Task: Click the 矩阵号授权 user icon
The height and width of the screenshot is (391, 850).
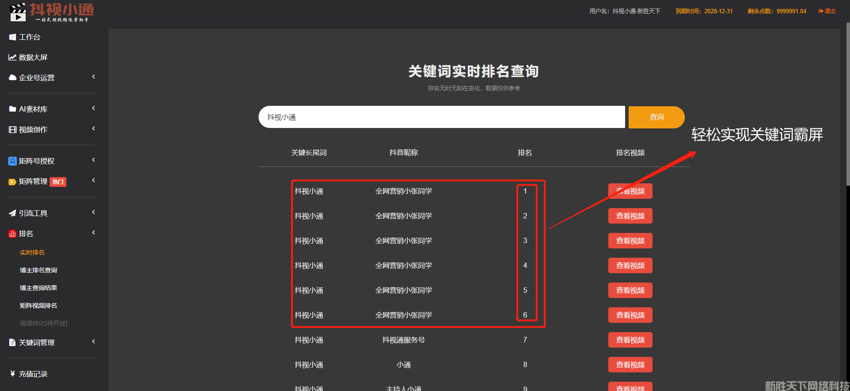Action: click(12, 161)
